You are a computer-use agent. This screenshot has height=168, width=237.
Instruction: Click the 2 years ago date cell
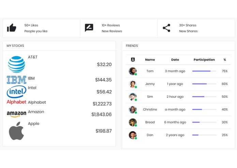pyautogui.click(x=175, y=135)
